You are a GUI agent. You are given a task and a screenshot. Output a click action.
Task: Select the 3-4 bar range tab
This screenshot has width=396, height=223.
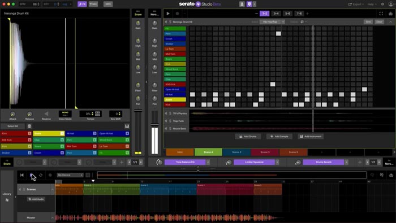coord(276,14)
